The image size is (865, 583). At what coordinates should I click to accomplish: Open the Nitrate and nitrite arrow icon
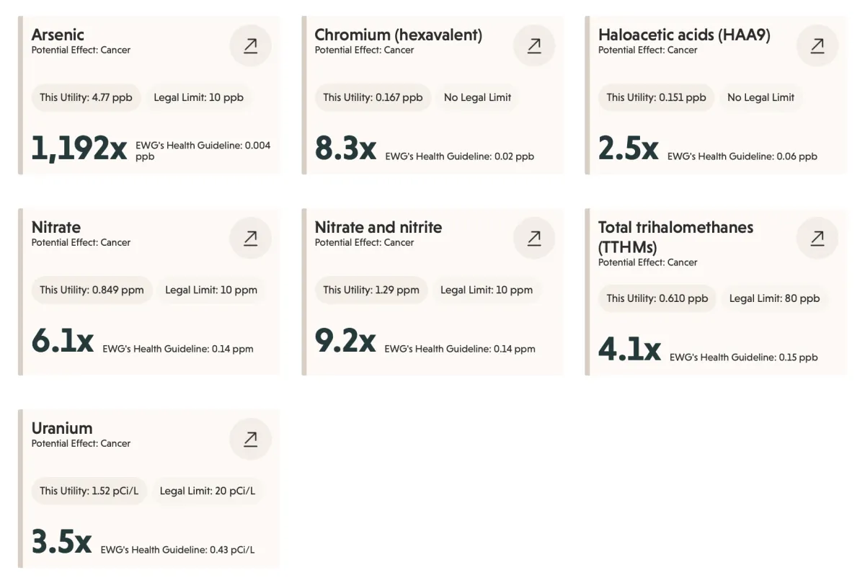click(534, 239)
